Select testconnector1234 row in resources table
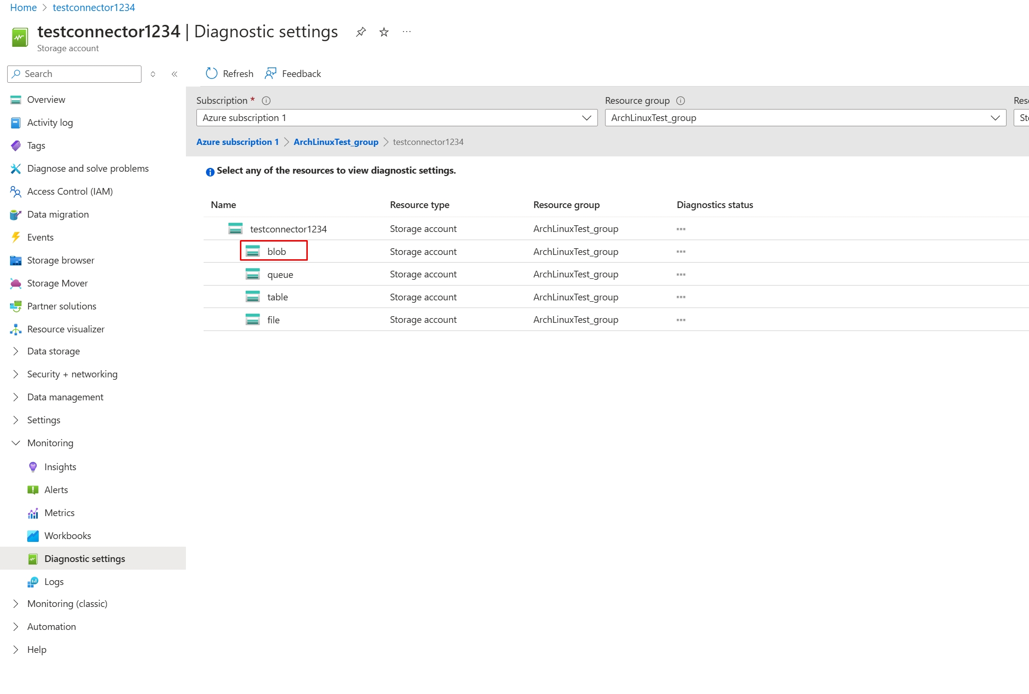Image resolution: width=1029 pixels, height=694 pixels. coord(616,229)
